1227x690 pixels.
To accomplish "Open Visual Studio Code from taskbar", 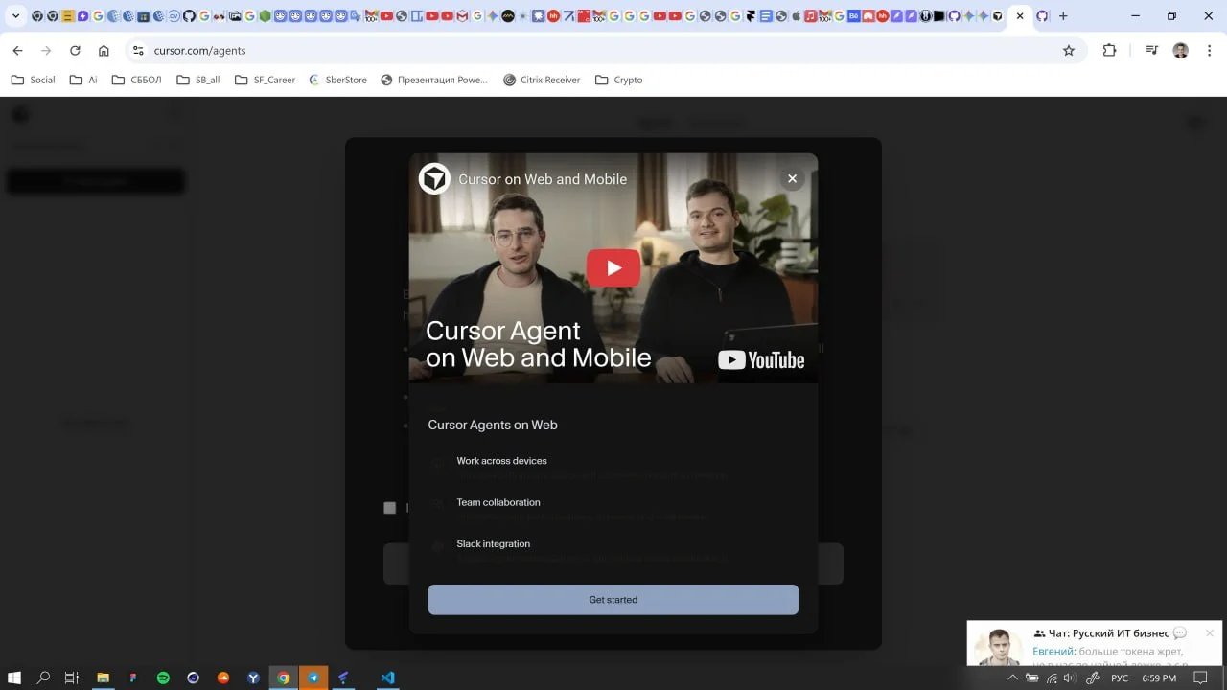I will point(387,678).
